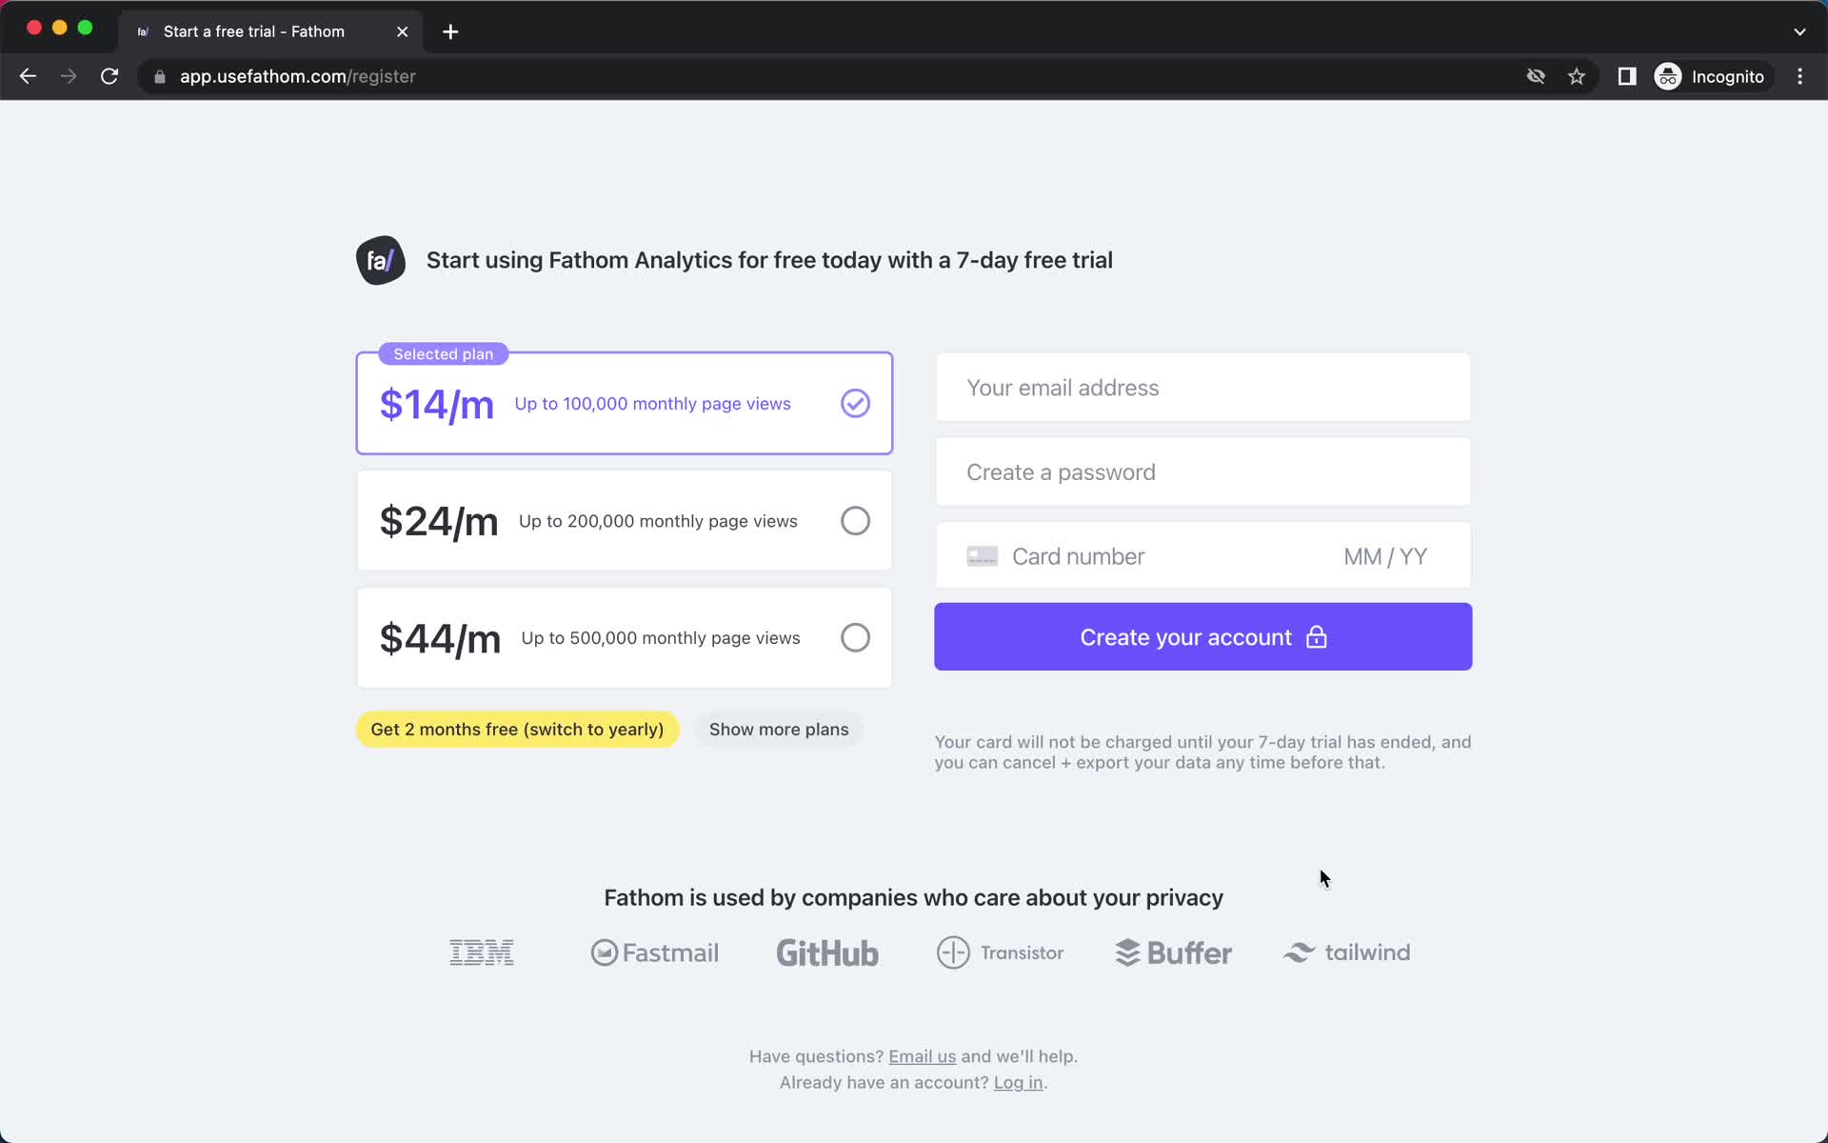
Task: Click the Fathom Analytics logo icon
Action: (x=380, y=259)
